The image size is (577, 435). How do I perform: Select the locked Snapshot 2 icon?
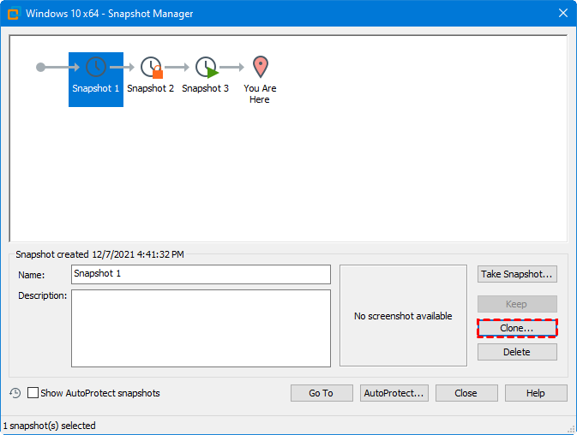coord(151,68)
